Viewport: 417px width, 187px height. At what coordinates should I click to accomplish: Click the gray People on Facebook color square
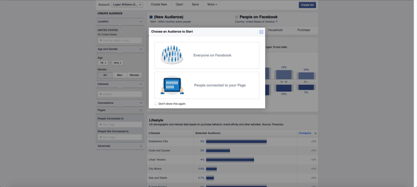pyautogui.click(x=237, y=17)
